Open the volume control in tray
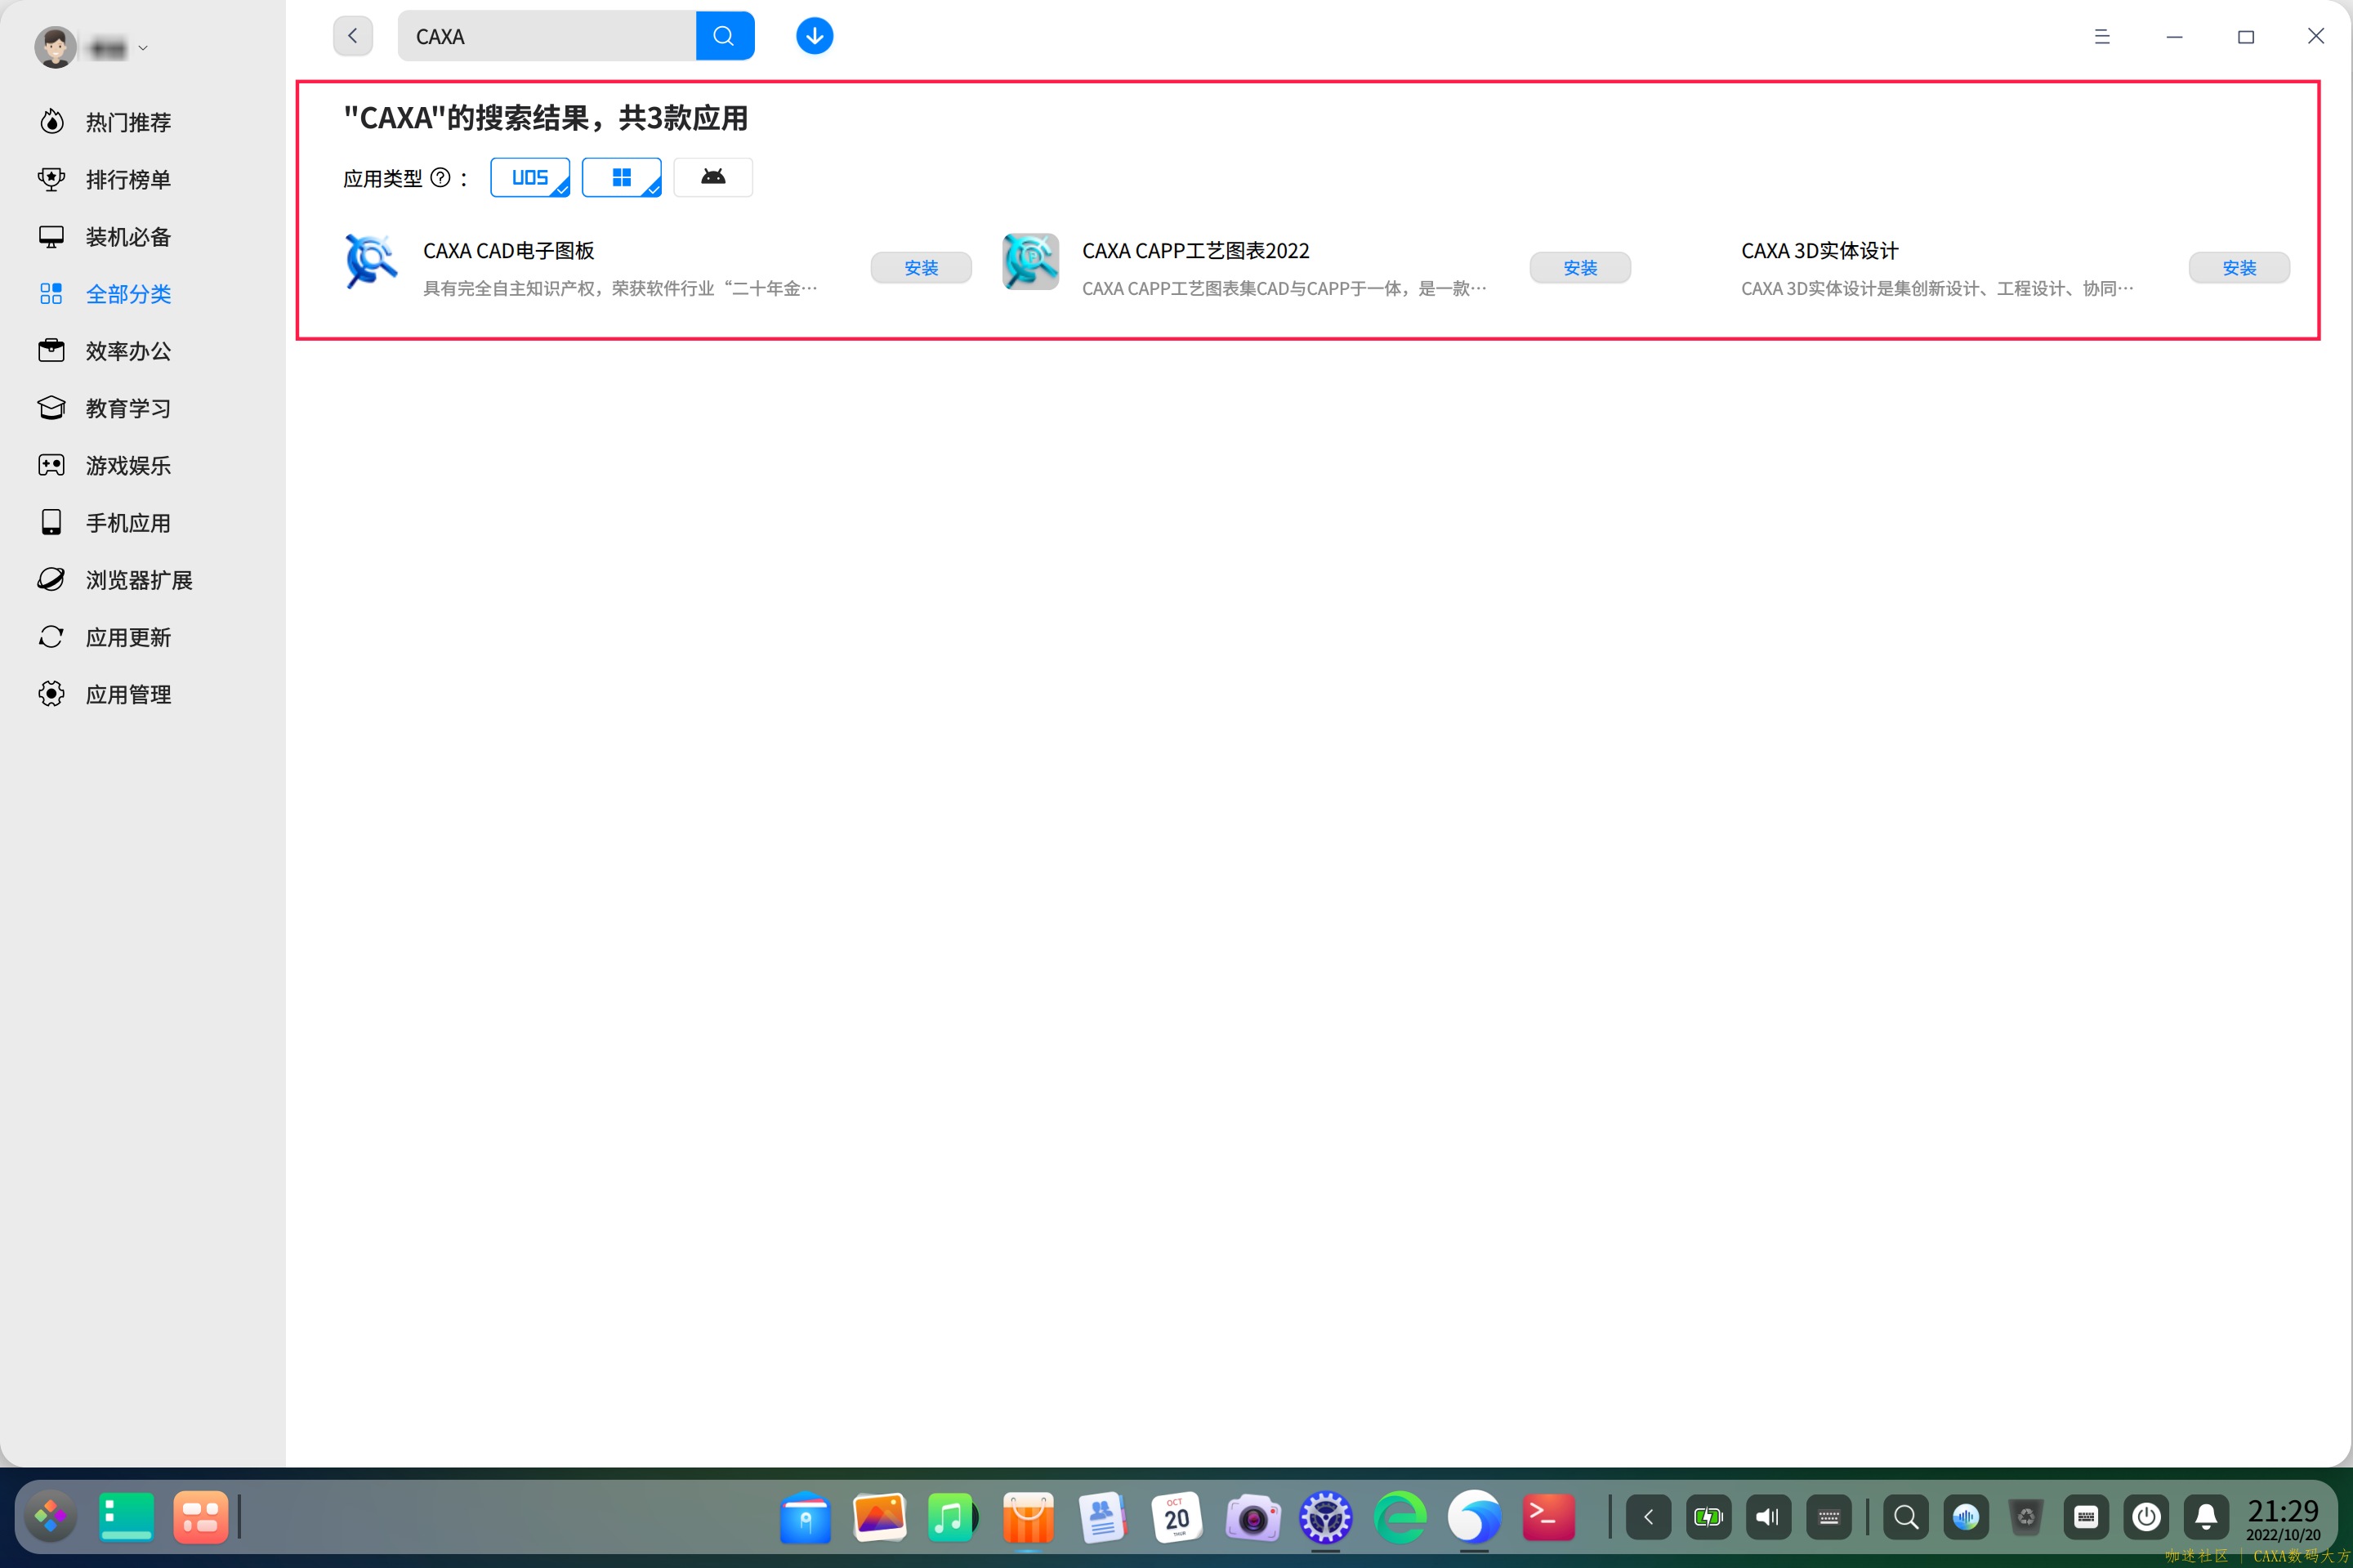This screenshot has width=2353, height=1568. (x=1768, y=1518)
